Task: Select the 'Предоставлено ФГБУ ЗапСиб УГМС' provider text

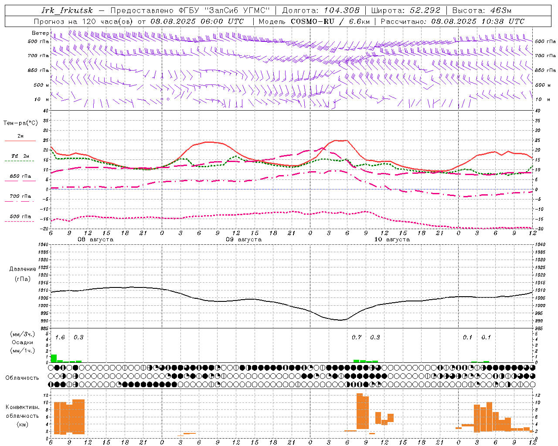Action: coord(191,10)
